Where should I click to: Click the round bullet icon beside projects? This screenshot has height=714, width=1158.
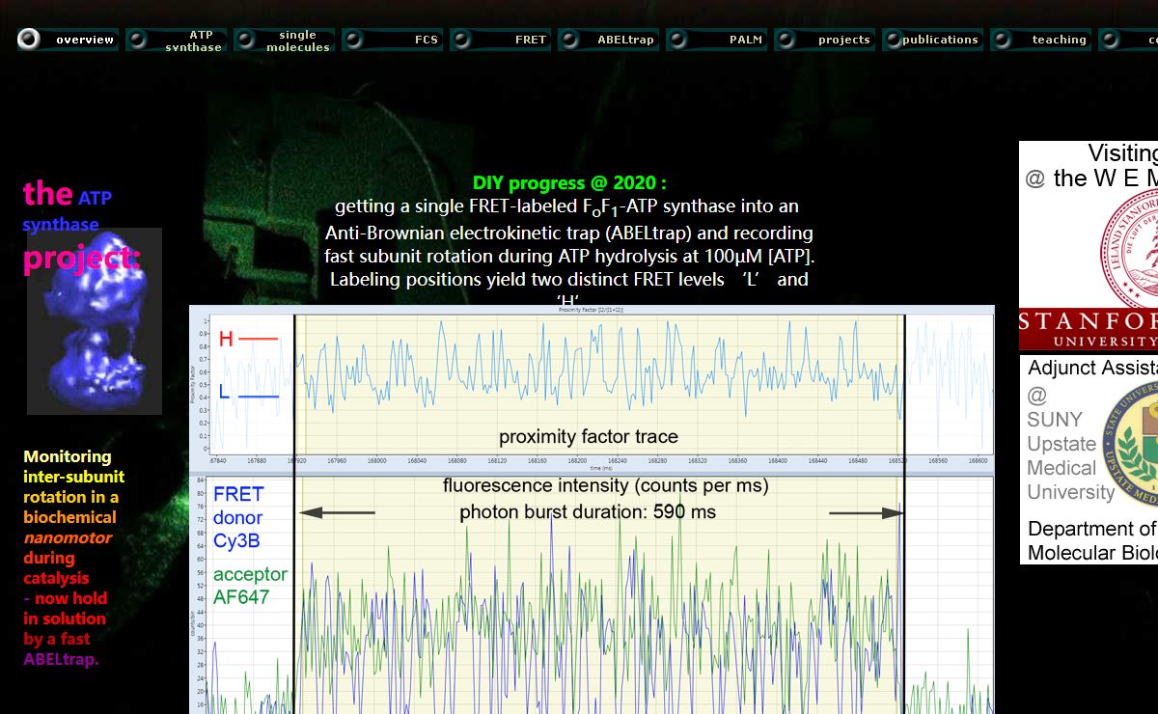(786, 40)
